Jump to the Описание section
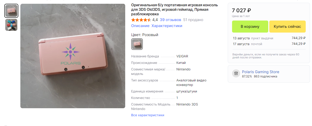Viewport: 312px width, 126px height. [x=140, y=26]
